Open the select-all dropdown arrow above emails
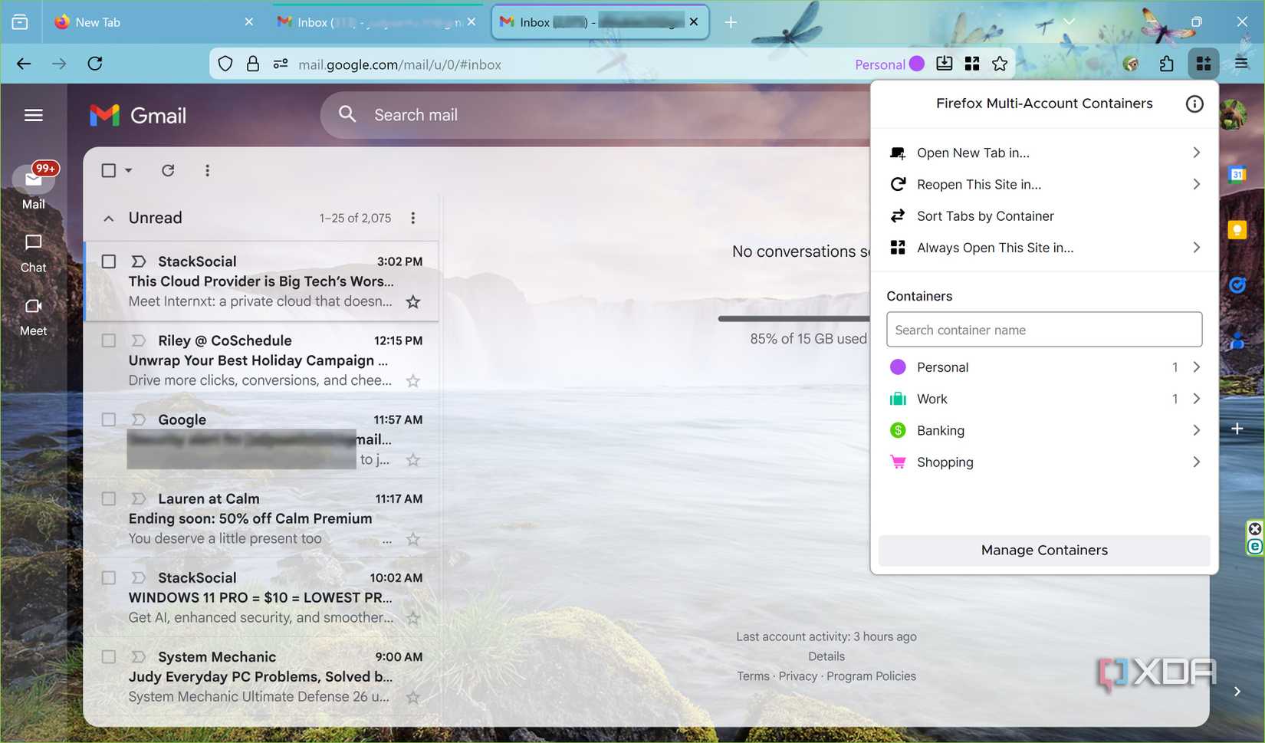This screenshot has height=743, width=1265. pyautogui.click(x=128, y=170)
